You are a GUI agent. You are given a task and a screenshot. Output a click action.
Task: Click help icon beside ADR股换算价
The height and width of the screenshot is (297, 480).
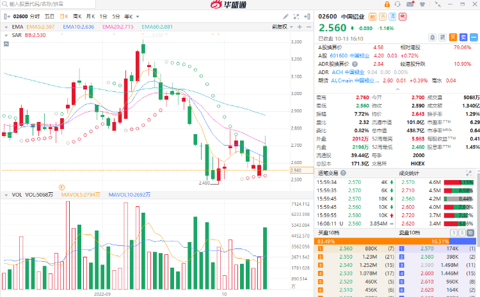click(x=355, y=64)
